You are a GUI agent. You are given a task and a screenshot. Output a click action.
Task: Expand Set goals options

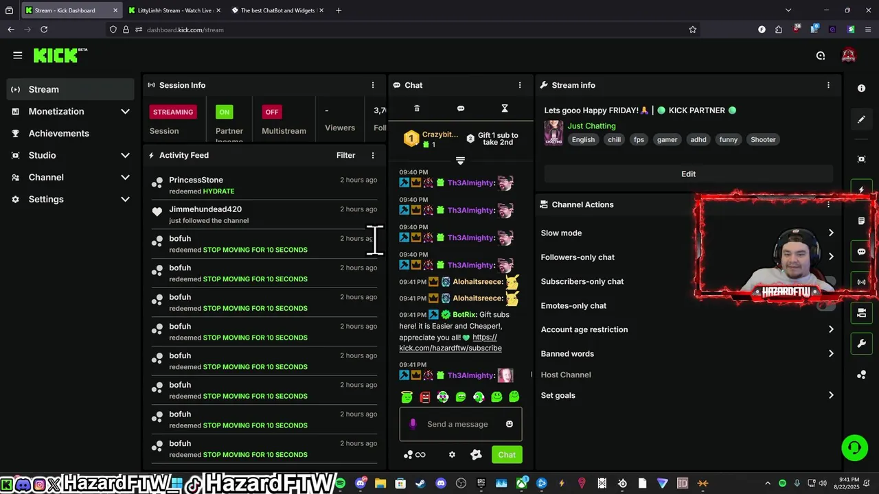pyautogui.click(x=688, y=395)
